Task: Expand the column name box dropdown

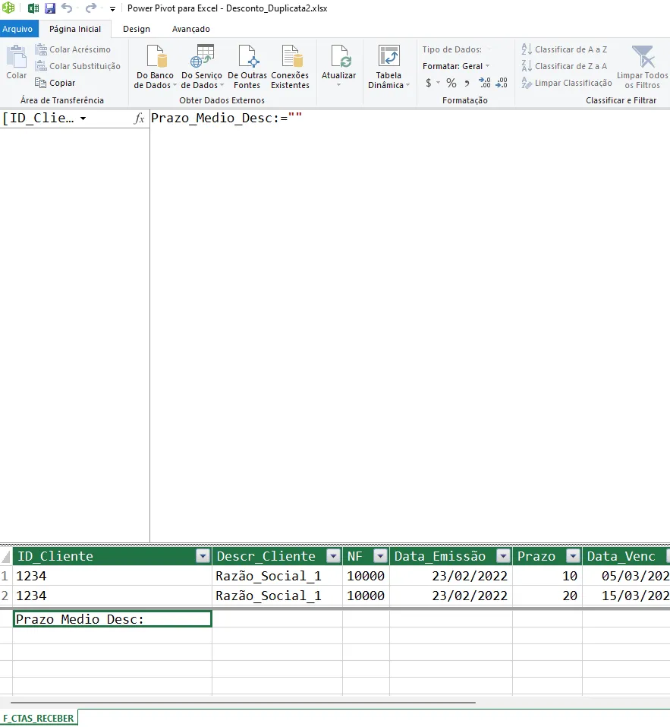Action: pos(83,119)
